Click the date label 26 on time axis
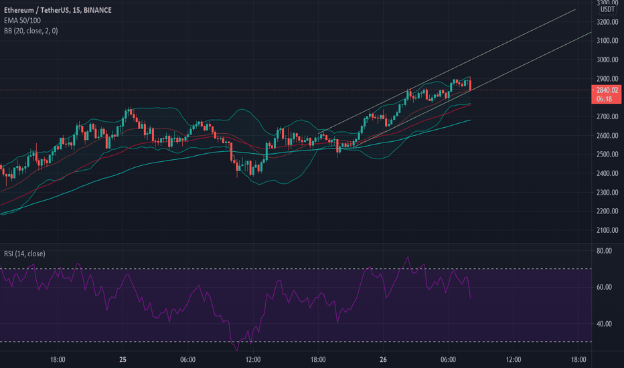Viewport: 624px width, 368px height. pyautogui.click(x=383, y=360)
